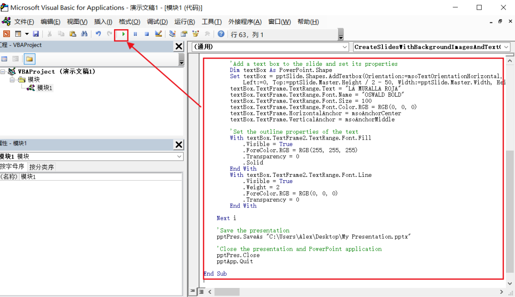Viewport: 515px width, 297px height.
Task: Open the Object Browser icon
Action: pos(196,34)
